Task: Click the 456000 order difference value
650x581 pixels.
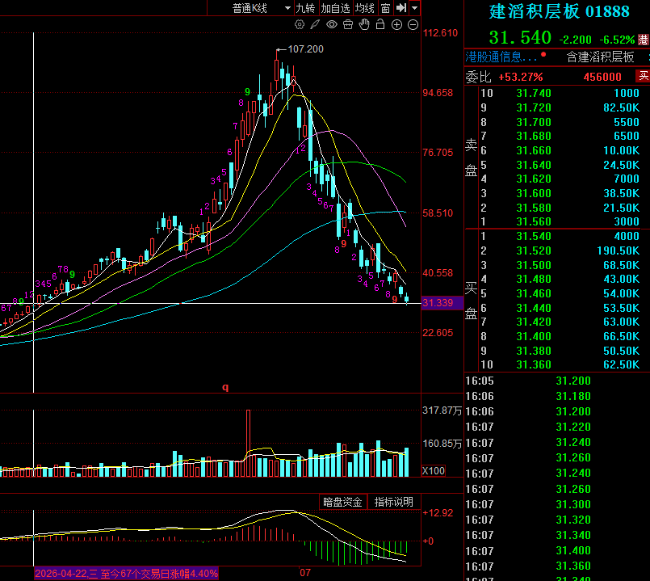Action: (x=602, y=77)
